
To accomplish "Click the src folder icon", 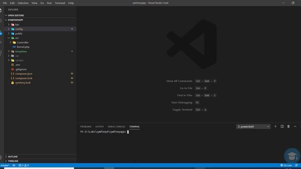I will [13, 38].
